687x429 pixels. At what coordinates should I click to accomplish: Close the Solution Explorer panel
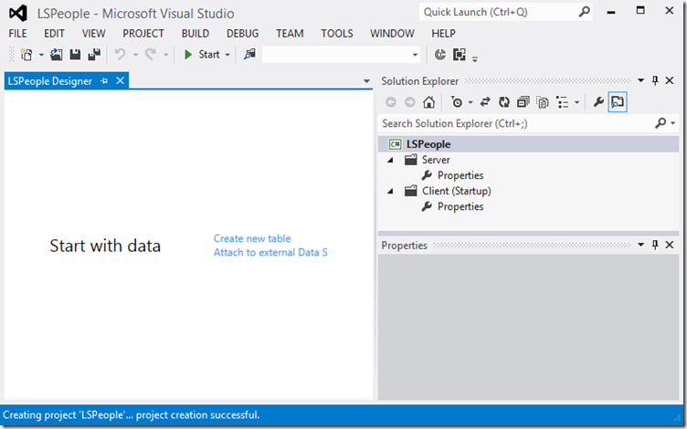670,80
